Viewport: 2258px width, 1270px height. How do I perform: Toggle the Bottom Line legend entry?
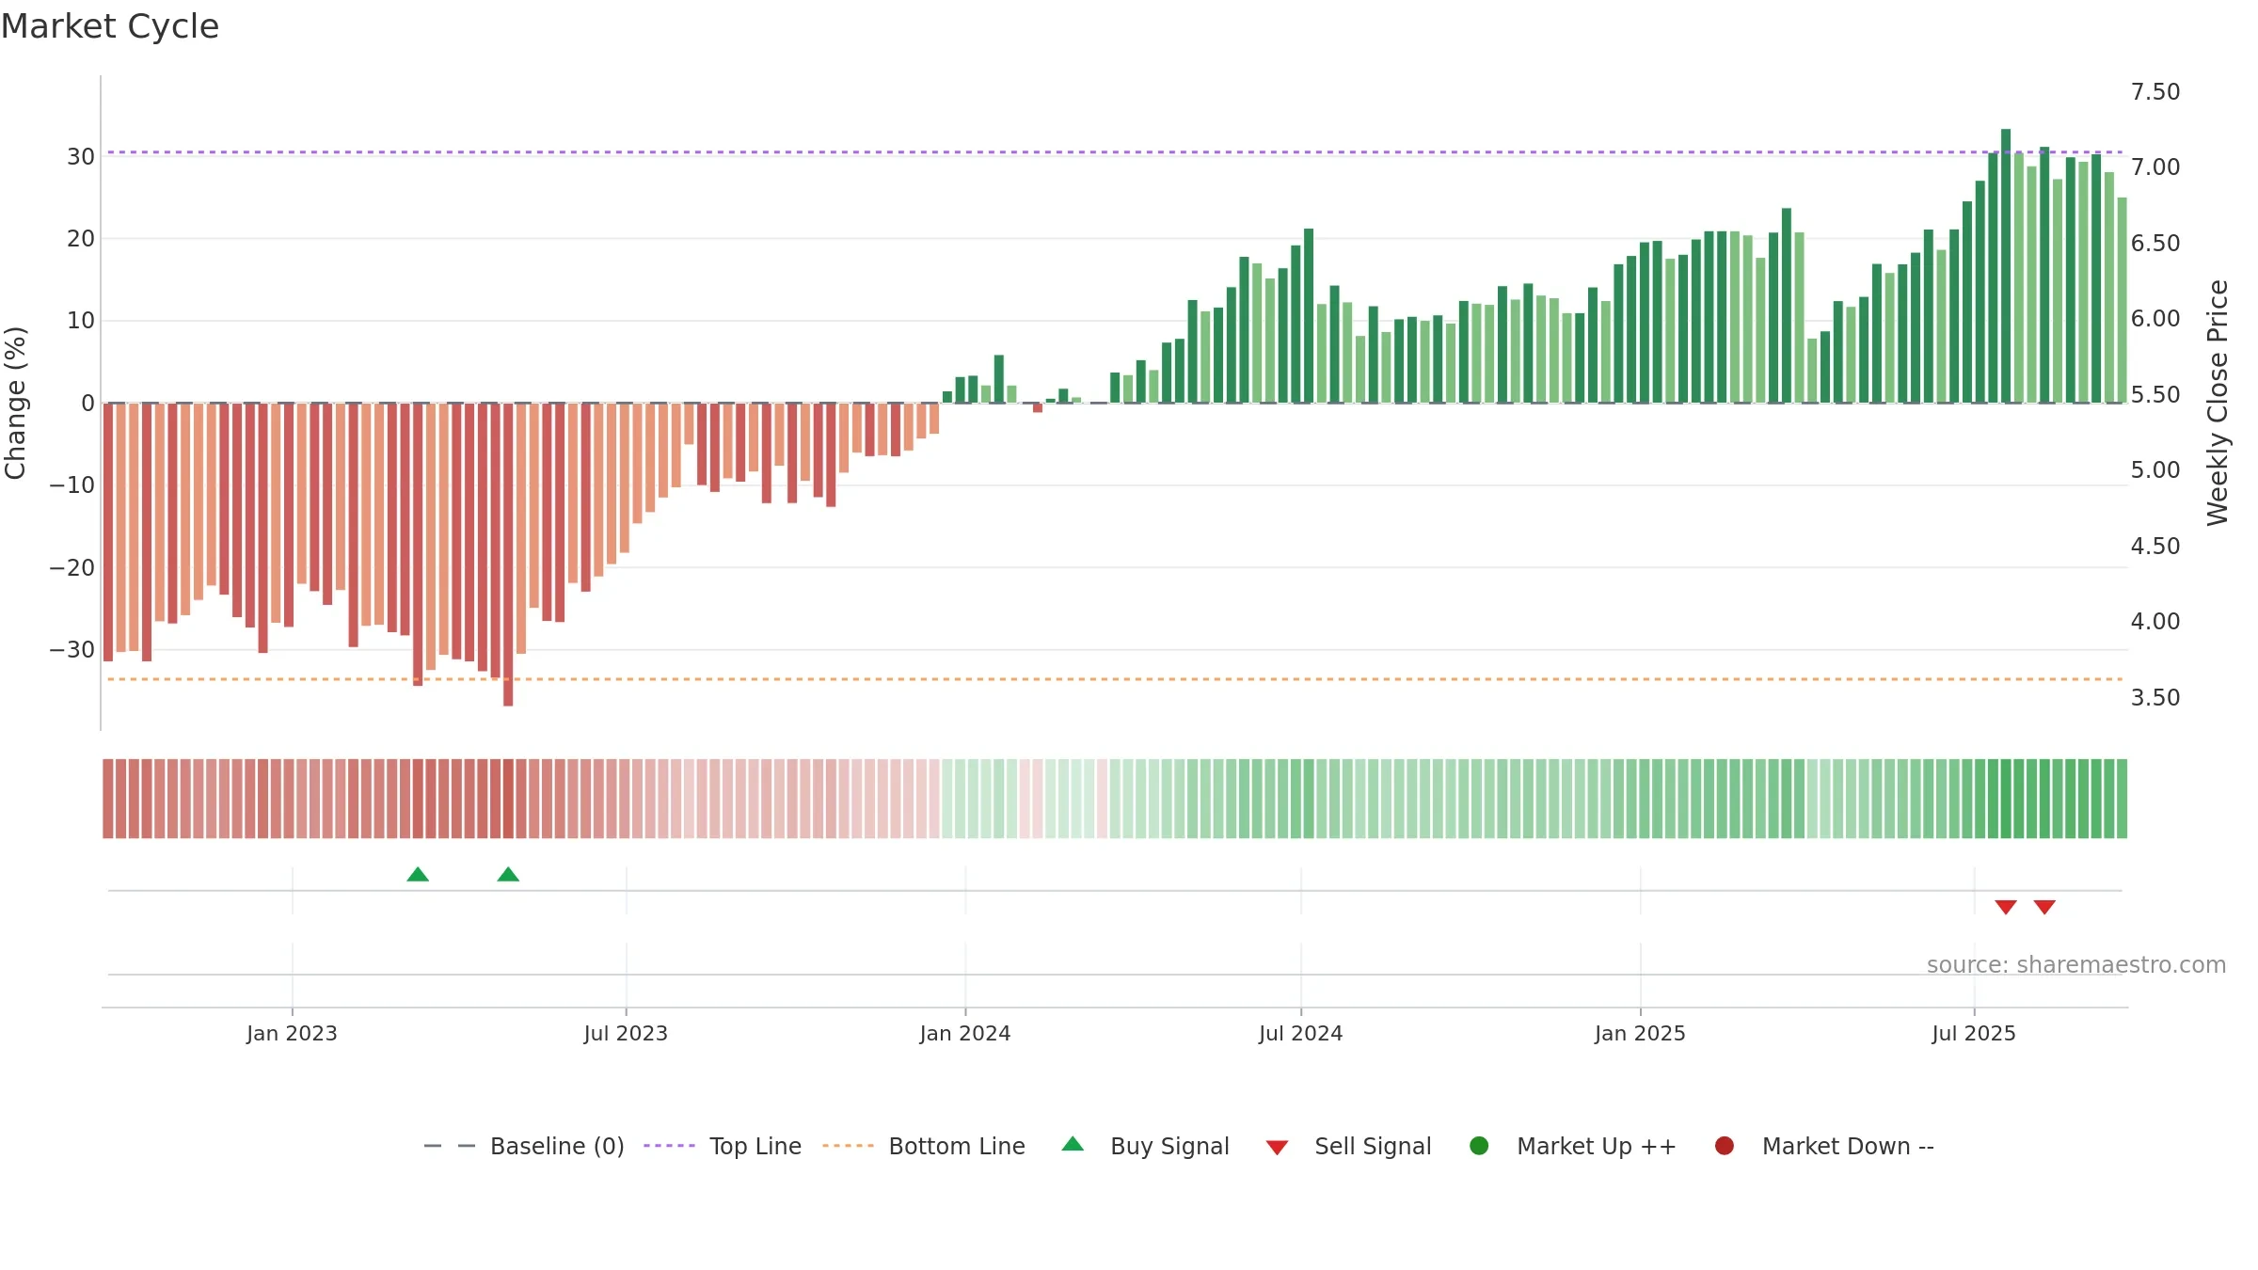coord(924,1146)
